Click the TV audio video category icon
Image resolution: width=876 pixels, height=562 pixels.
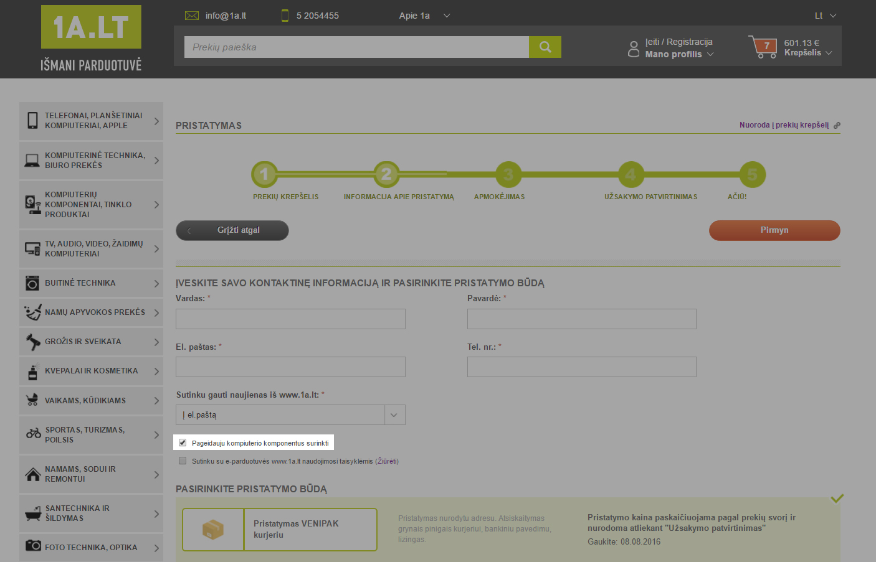(32, 248)
